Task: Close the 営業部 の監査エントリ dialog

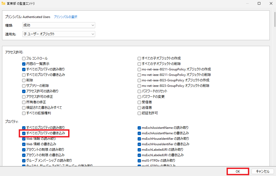Action: tap(271, 3)
